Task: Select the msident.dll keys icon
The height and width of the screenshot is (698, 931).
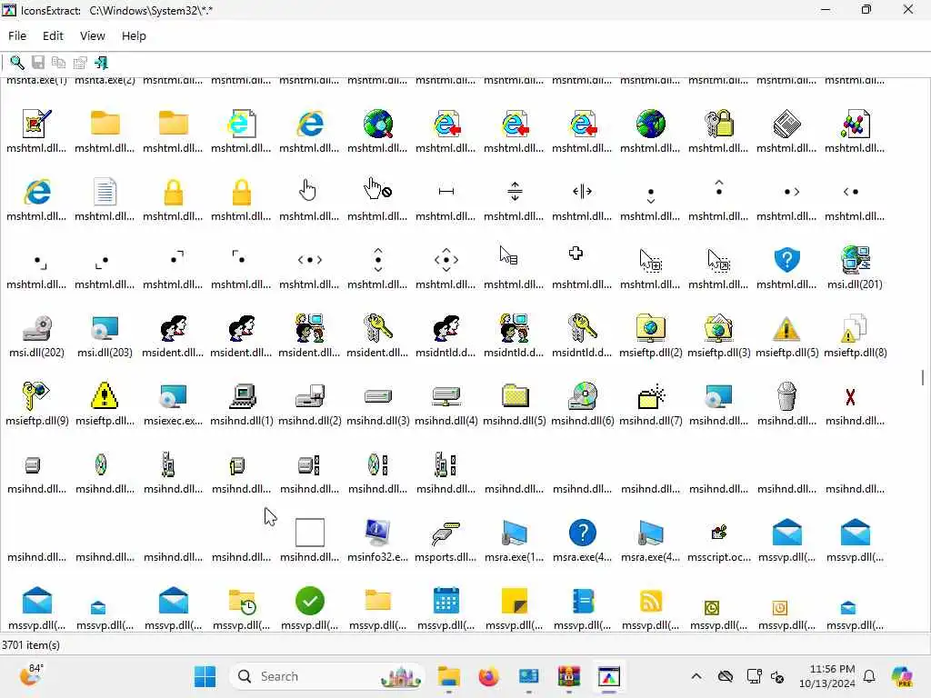Action: click(x=377, y=327)
